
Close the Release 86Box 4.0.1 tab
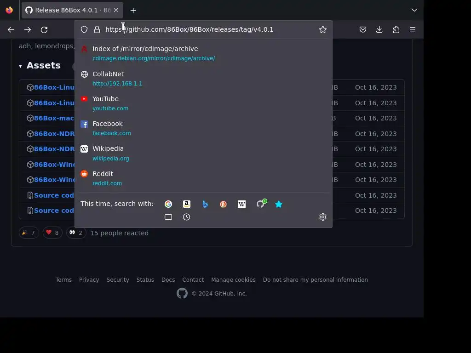point(116,10)
